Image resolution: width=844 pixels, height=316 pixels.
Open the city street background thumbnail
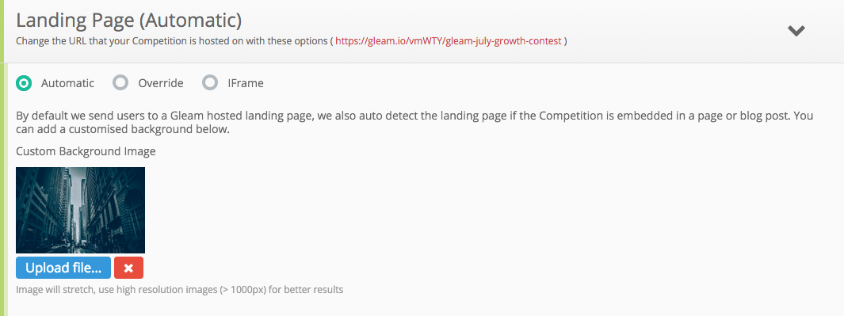[x=80, y=210]
